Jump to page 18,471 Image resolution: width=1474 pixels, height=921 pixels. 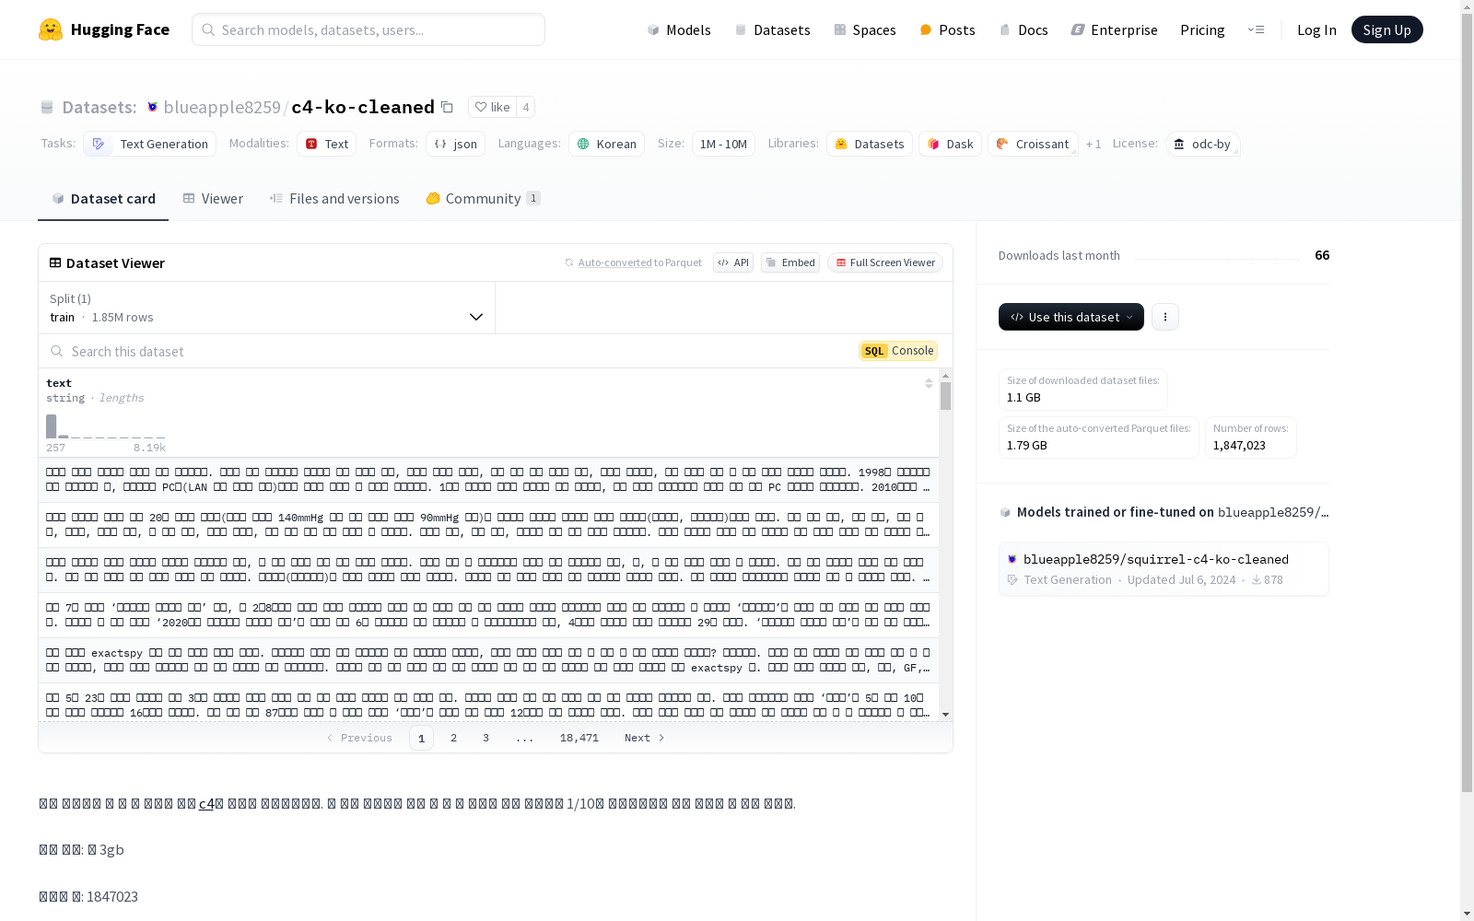coord(579,738)
